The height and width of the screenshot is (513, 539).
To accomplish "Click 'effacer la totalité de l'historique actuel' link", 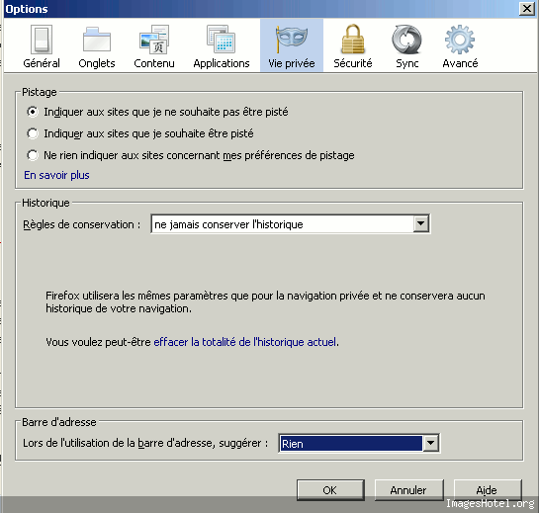I will pyautogui.click(x=244, y=342).
